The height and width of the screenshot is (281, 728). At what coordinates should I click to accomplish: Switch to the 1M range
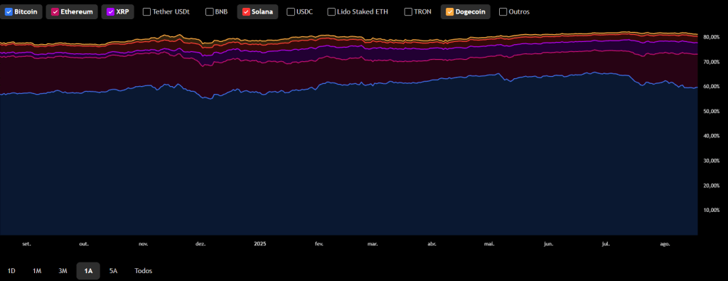point(37,271)
